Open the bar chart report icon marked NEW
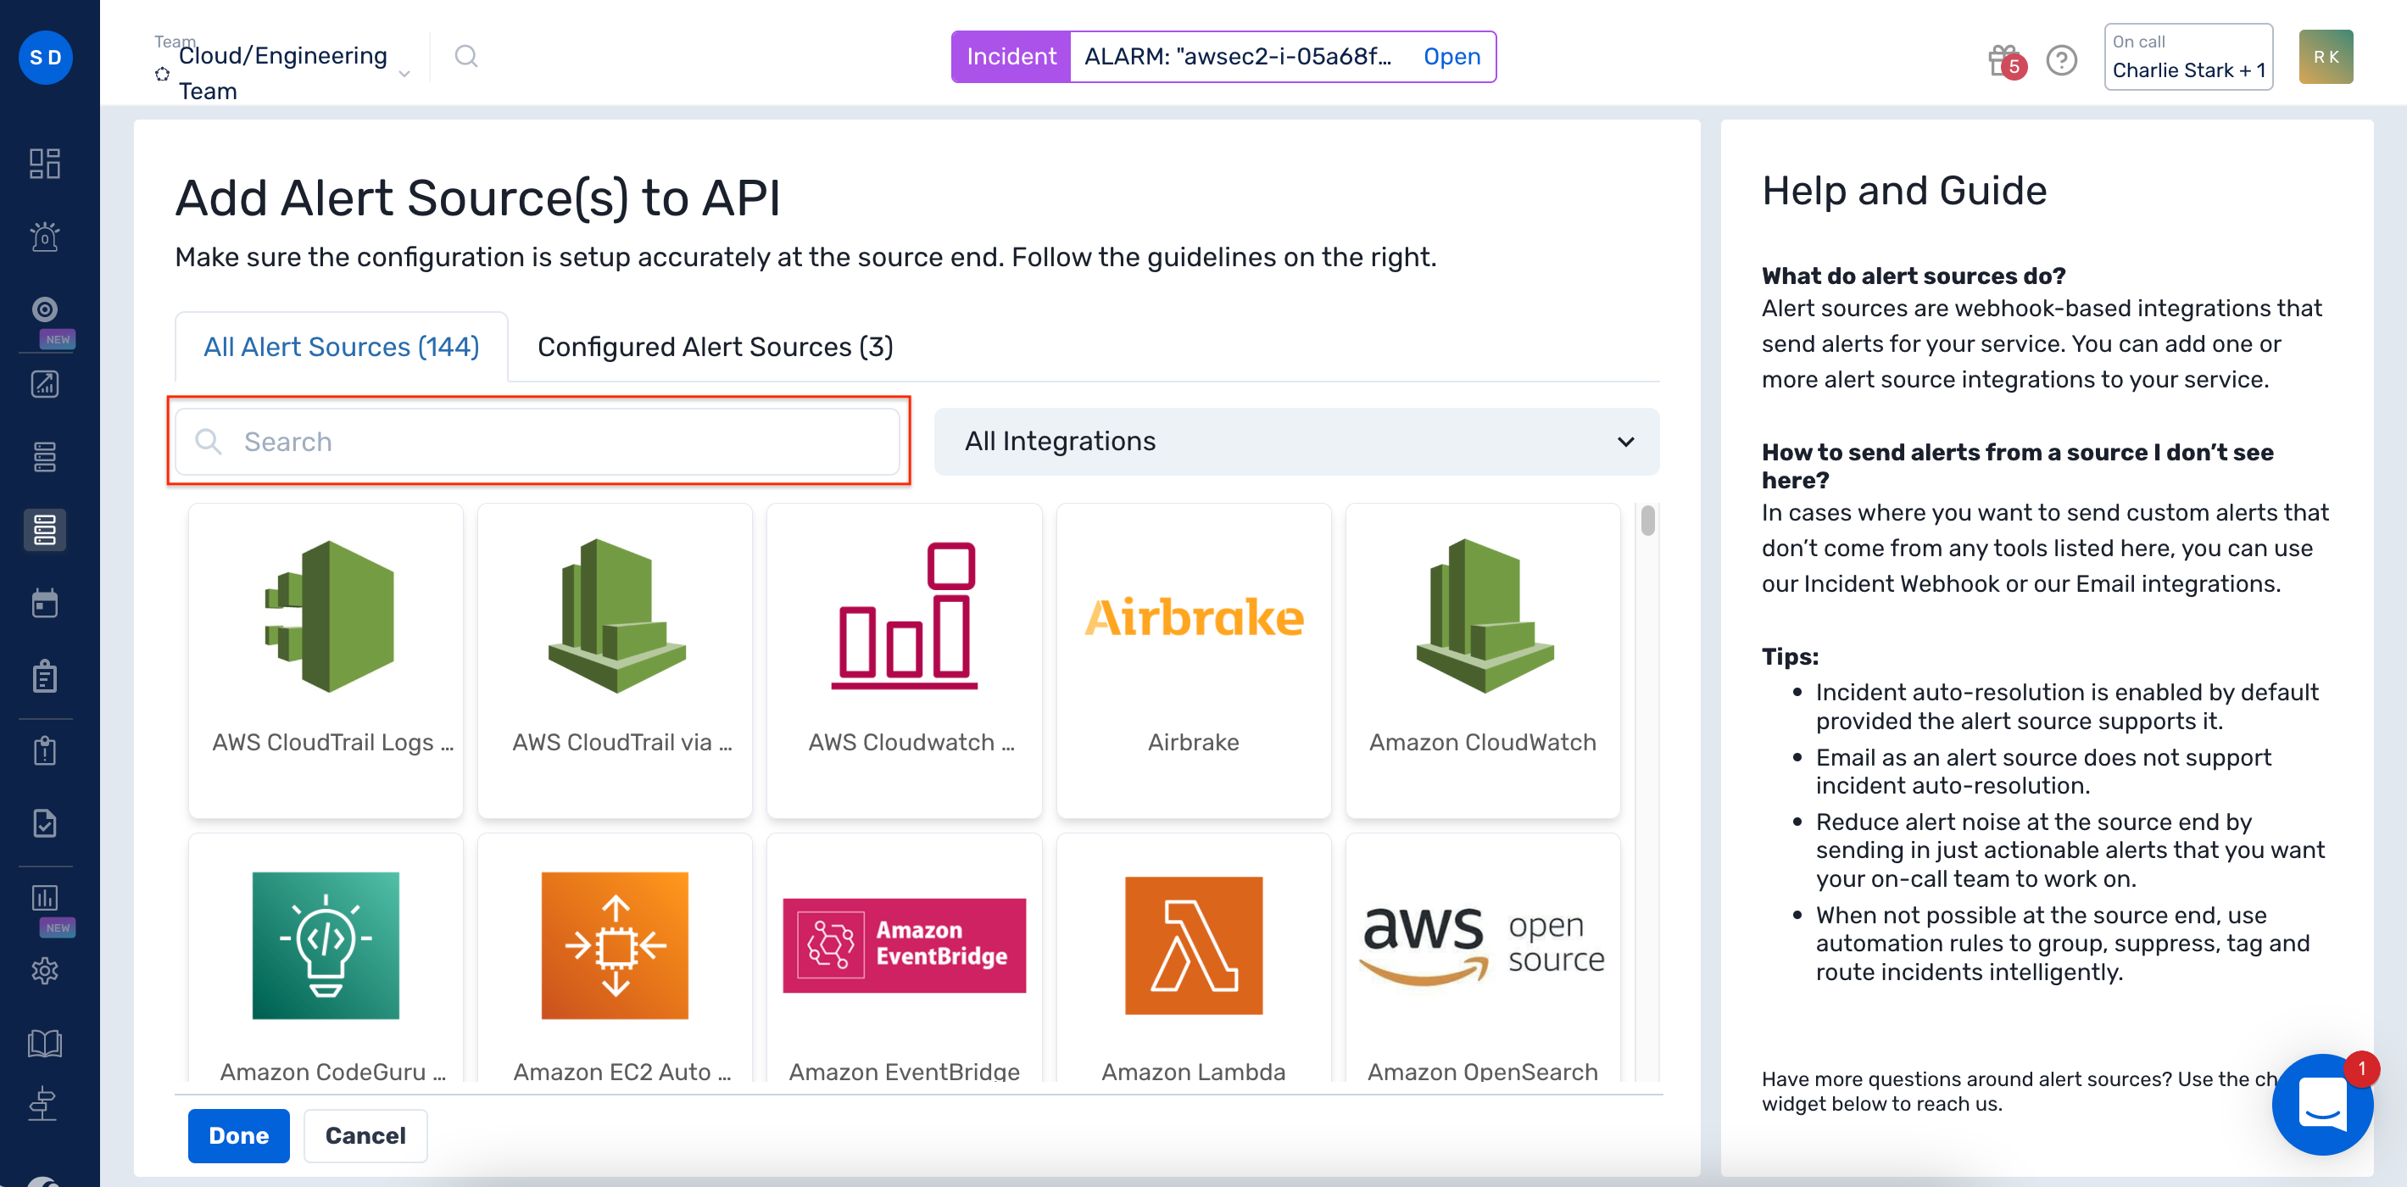The image size is (2407, 1187). coord(45,898)
